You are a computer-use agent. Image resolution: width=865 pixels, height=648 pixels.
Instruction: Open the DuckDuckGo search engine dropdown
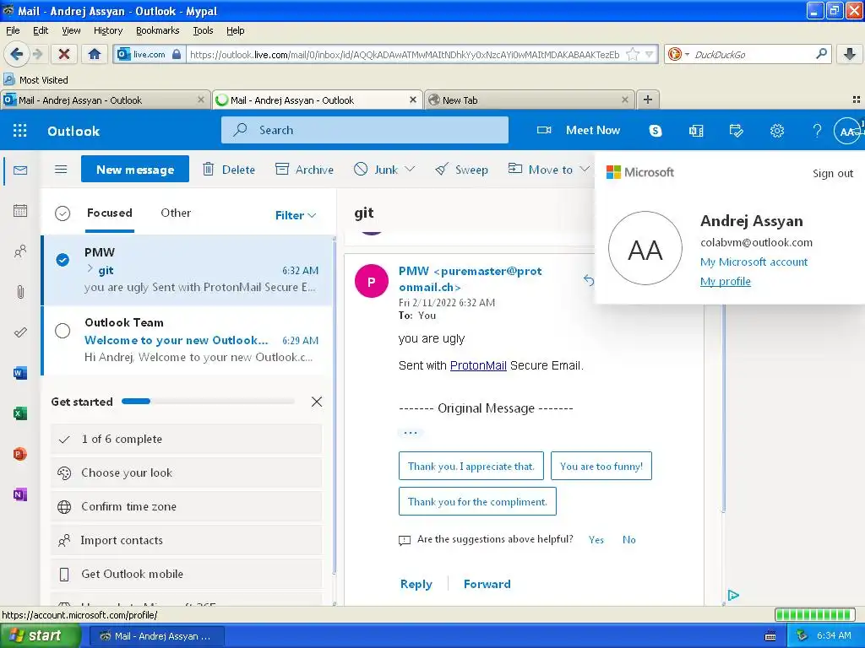click(678, 54)
